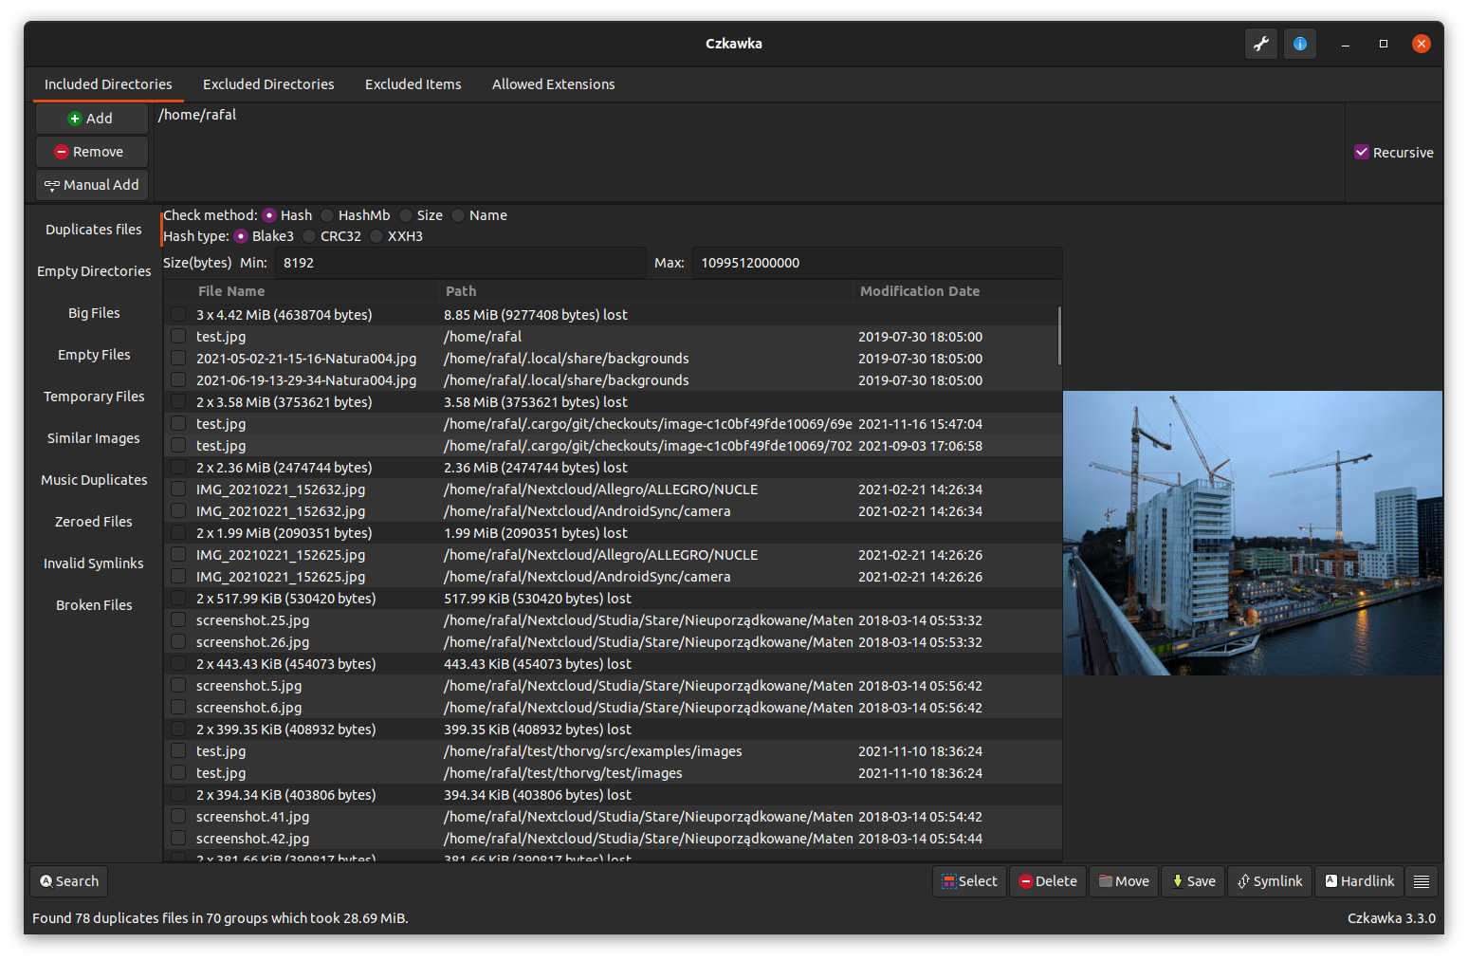Select the HashMb check method

(x=328, y=215)
